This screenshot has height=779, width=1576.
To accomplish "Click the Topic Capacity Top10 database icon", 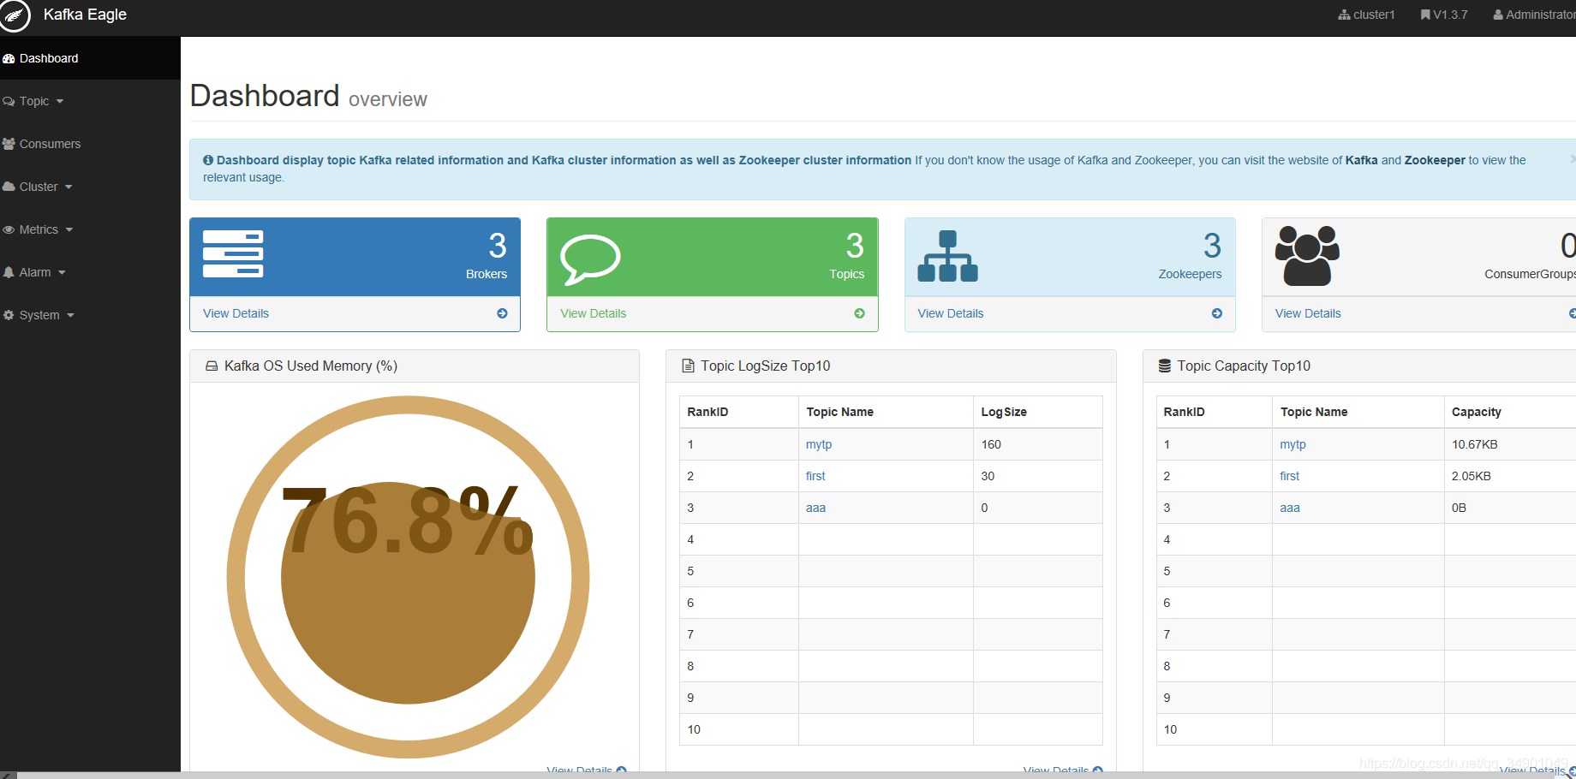I will click(x=1165, y=366).
